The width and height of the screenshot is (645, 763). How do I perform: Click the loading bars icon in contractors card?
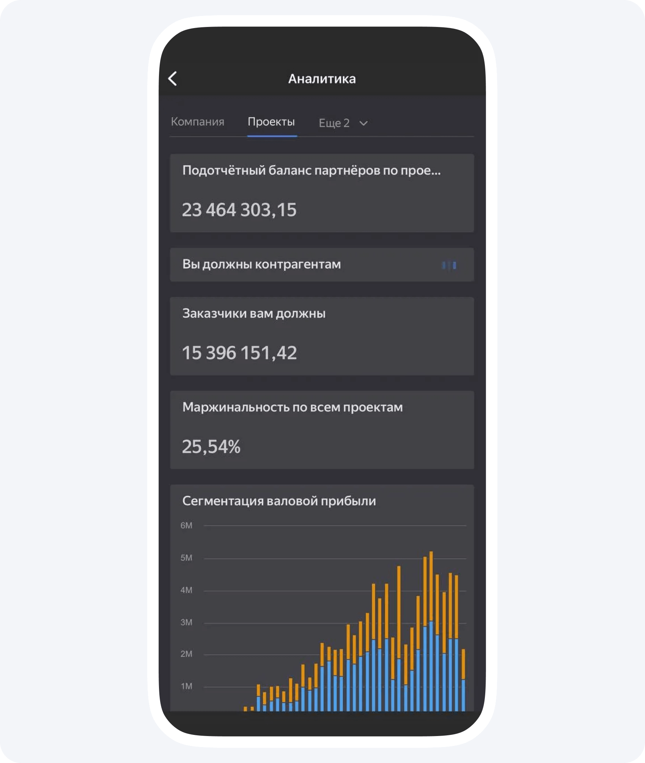coord(449,265)
